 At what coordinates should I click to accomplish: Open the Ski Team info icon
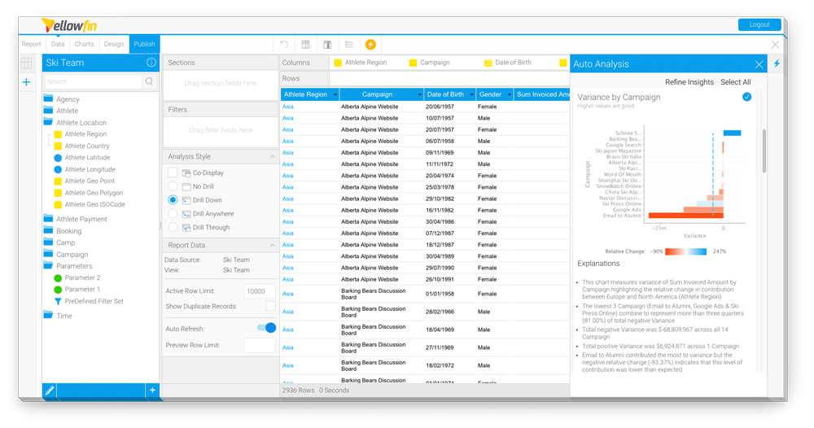point(151,63)
